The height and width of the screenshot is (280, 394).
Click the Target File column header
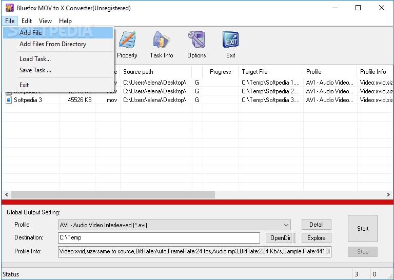[x=271, y=72]
